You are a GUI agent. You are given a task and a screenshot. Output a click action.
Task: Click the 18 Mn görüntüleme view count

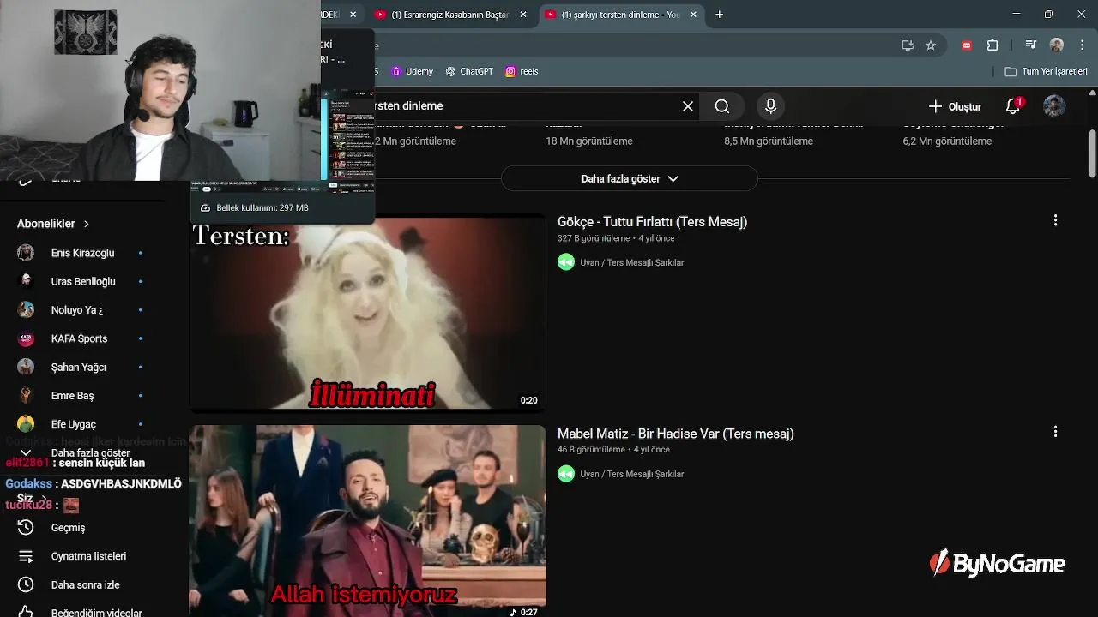(589, 141)
